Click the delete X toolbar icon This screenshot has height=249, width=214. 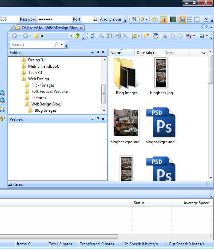click(125, 36)
